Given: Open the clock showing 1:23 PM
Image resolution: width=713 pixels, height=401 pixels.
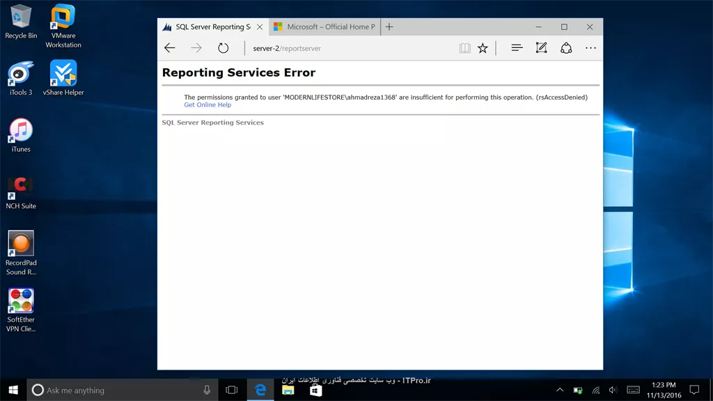Looking at the screenshot, I should (664, 390).
